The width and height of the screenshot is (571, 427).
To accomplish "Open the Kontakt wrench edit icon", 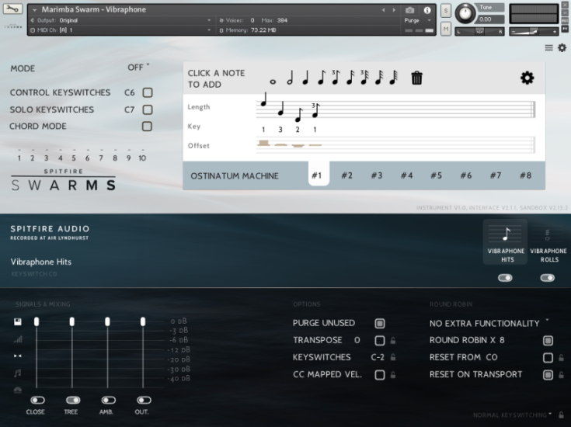I will tap(12, 9).
